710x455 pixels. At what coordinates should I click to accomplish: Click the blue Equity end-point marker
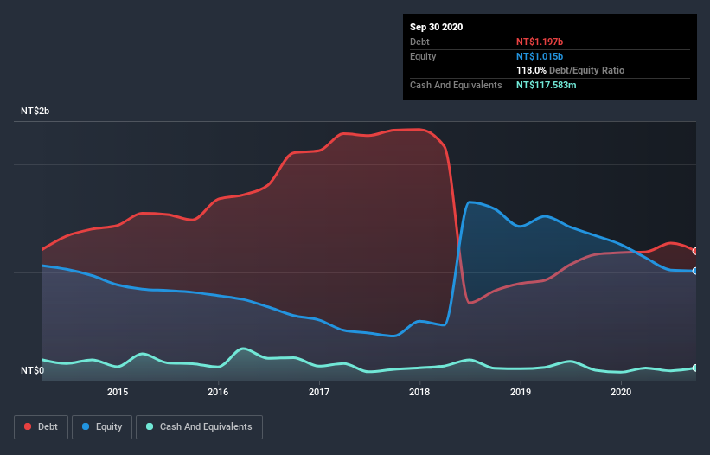(695, 271)
